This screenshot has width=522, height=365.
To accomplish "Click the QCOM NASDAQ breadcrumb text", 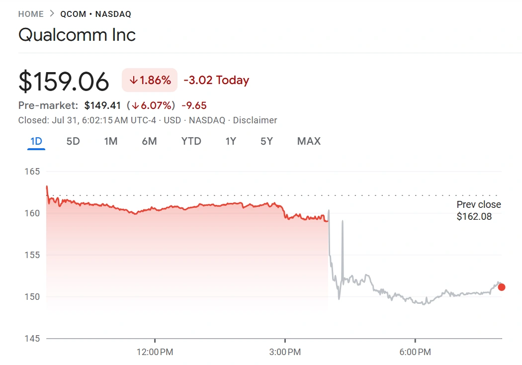I will tap(95, 14).
